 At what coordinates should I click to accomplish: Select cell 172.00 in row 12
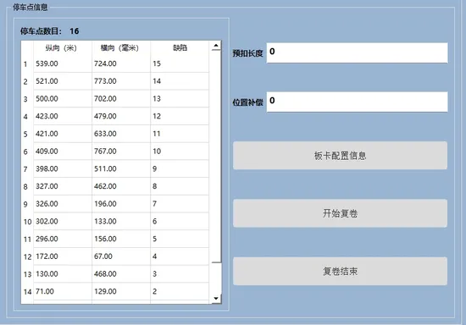pyautogui.click(x=63, y=256)
